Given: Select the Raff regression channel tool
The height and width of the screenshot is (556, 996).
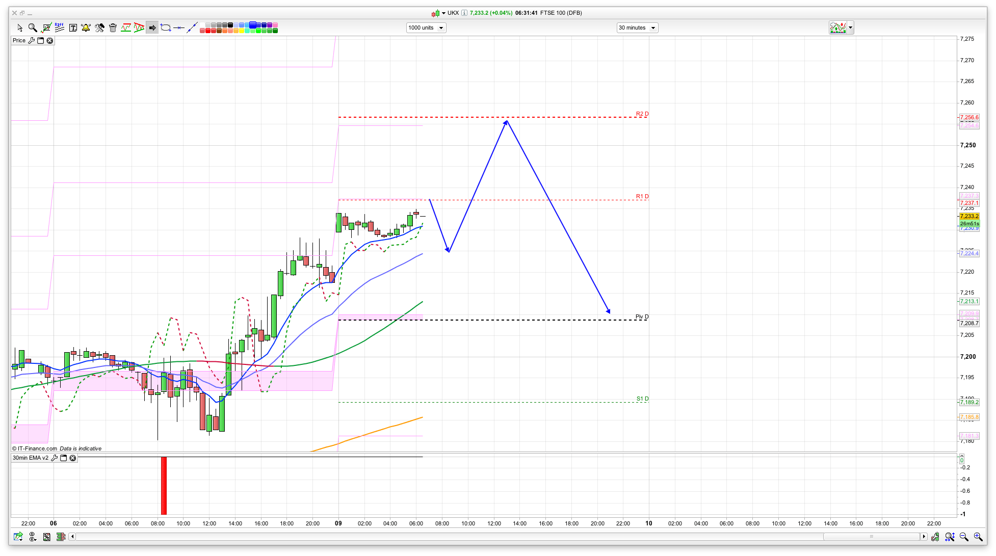Looking at the screenshot, I should (59, 28).
